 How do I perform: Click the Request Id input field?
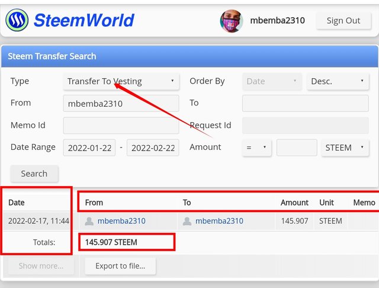[306, 126]
